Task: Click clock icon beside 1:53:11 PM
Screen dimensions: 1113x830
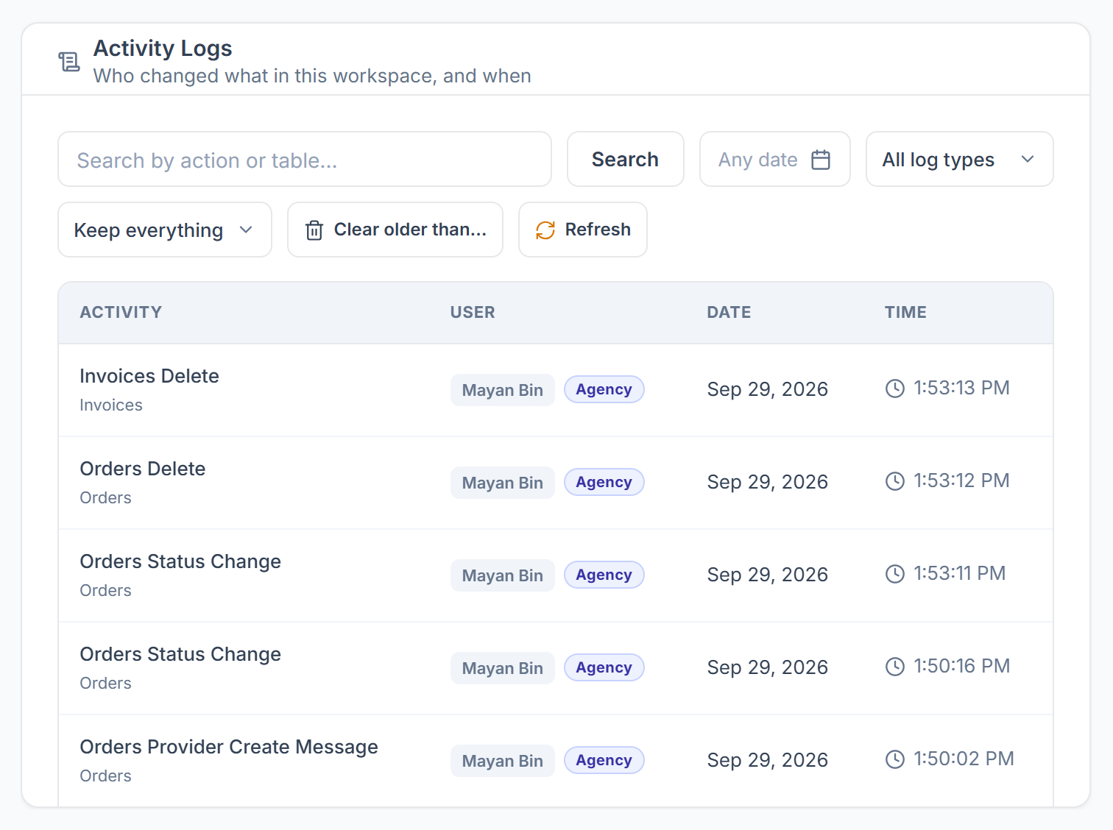Action: pyautogui.click(x=895, y=574)
